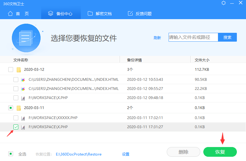Viewport: 246px width, 161px height.
Task: Click the X.PHP file icon from 2020-03-12
Action: click(23, 98)
